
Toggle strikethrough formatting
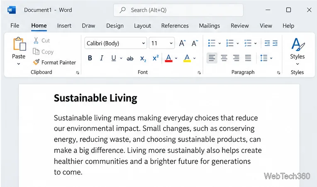click(x=130, y=59)
